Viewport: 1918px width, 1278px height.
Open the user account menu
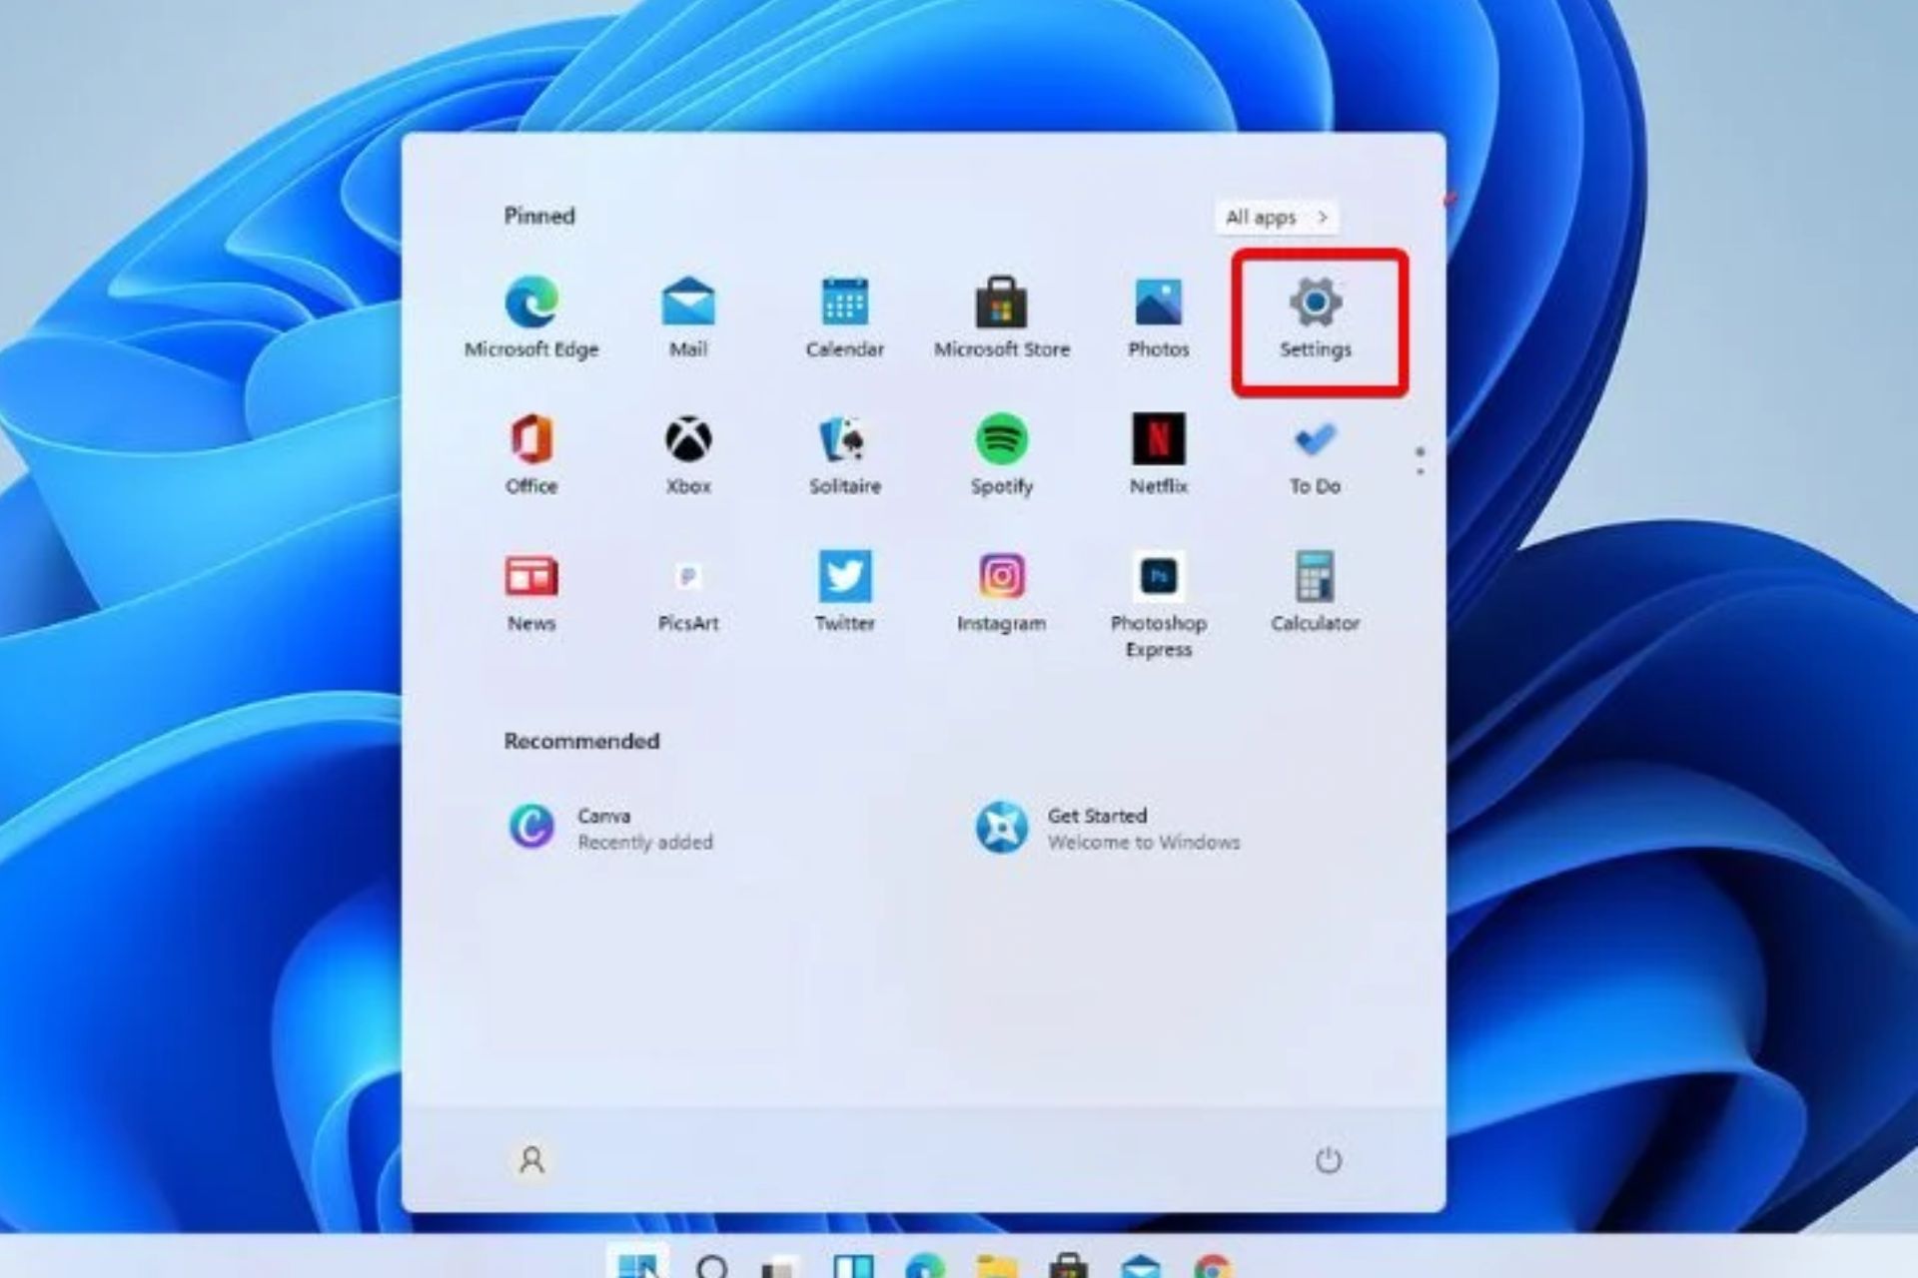(x=531, y=1160)
